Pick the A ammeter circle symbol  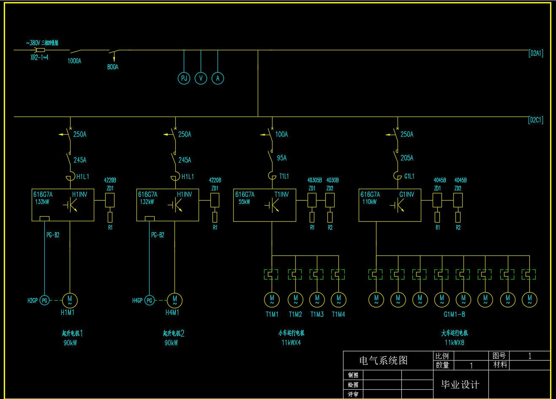(x=218, y=78)
